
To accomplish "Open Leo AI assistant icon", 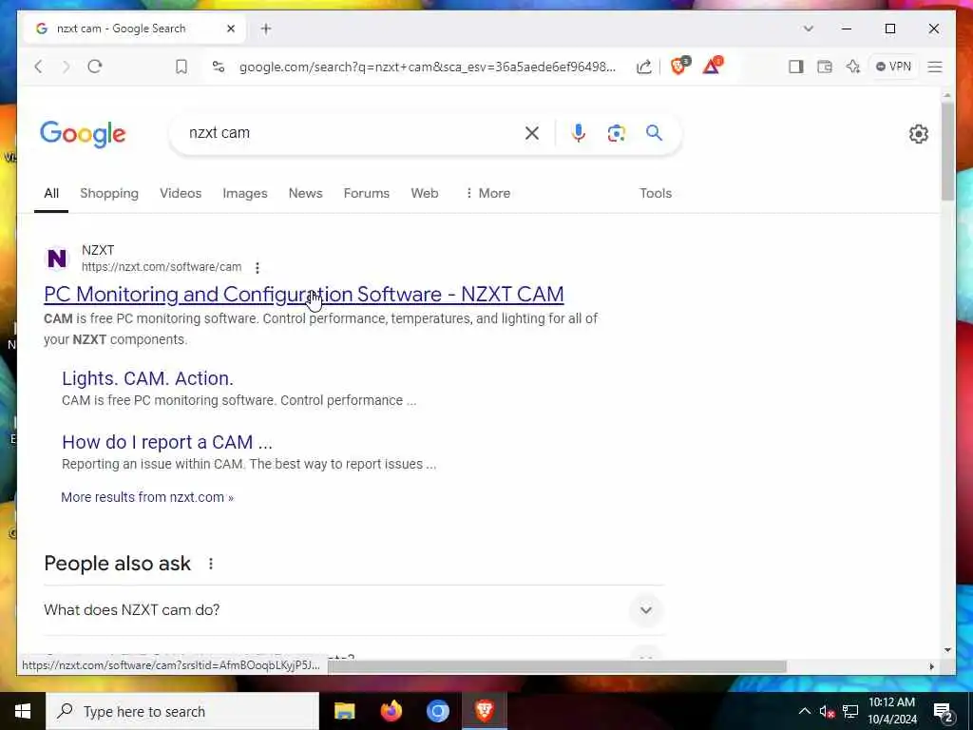I will [x=853, y=67].
